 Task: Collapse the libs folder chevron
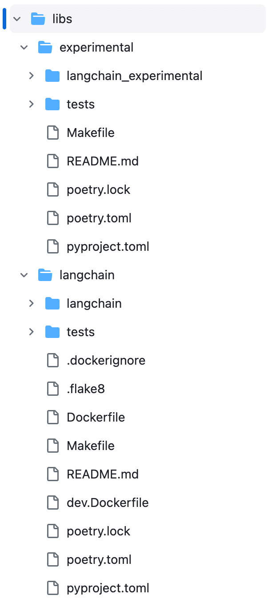click(x=17, y=19)
